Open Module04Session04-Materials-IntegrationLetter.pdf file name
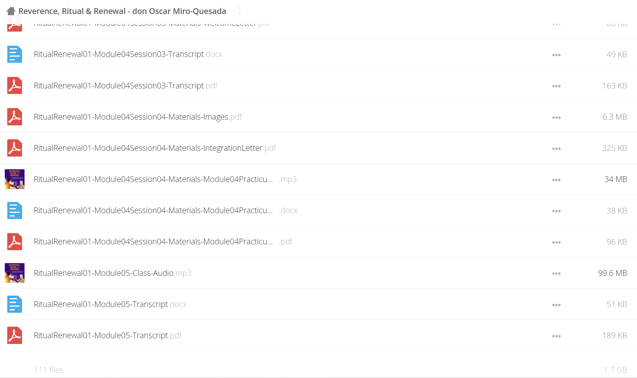The width and height of the screenshot is (637, 378). [x=155, y=148]
